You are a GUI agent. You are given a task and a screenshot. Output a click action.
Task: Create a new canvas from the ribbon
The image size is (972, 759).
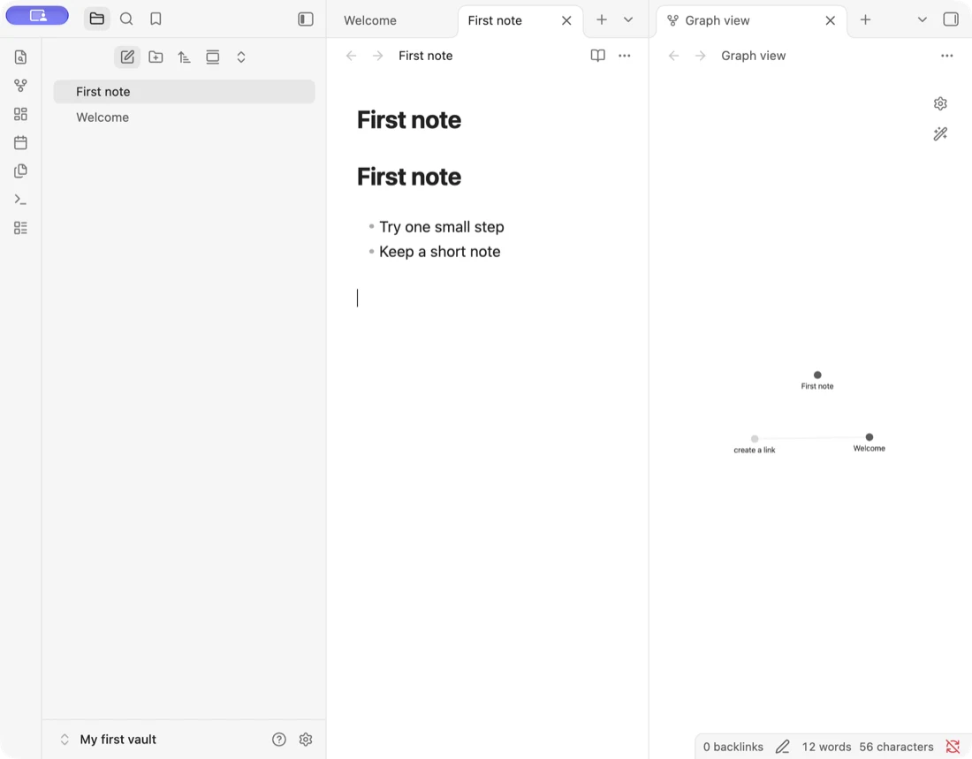point(20,114)
